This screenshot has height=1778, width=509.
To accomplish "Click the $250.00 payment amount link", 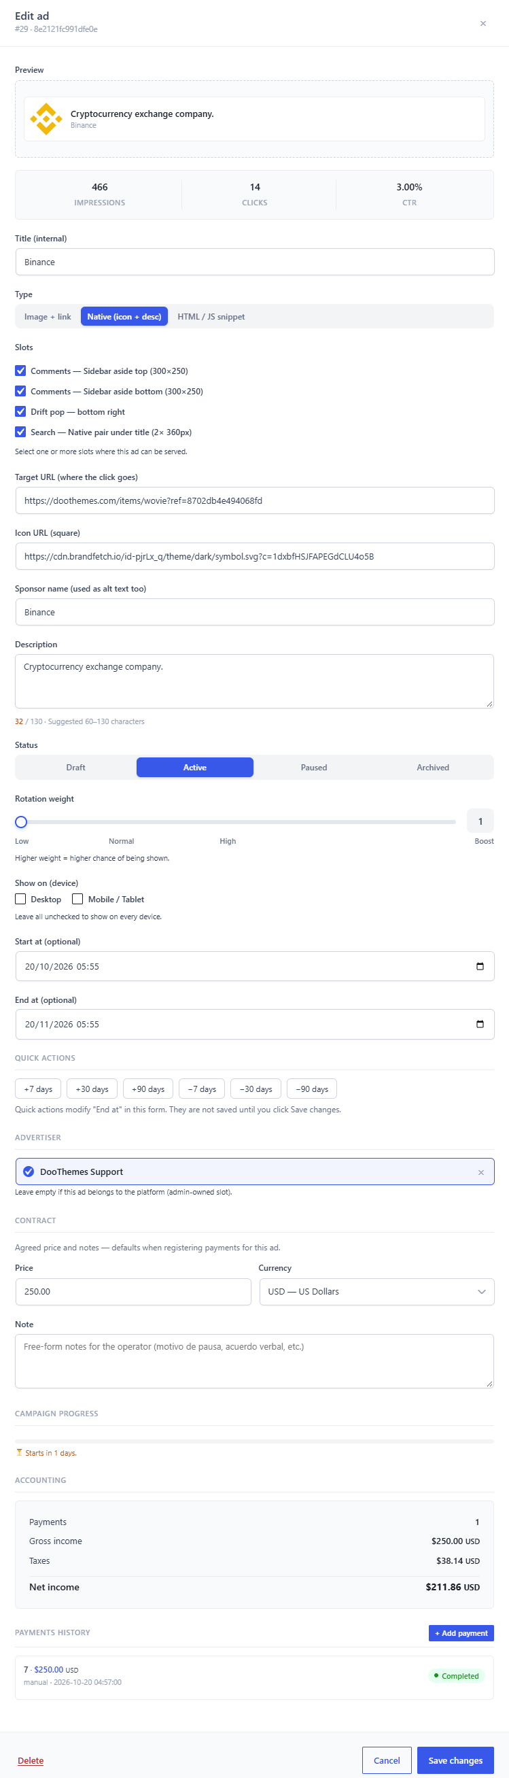I will pos(48,1669).
